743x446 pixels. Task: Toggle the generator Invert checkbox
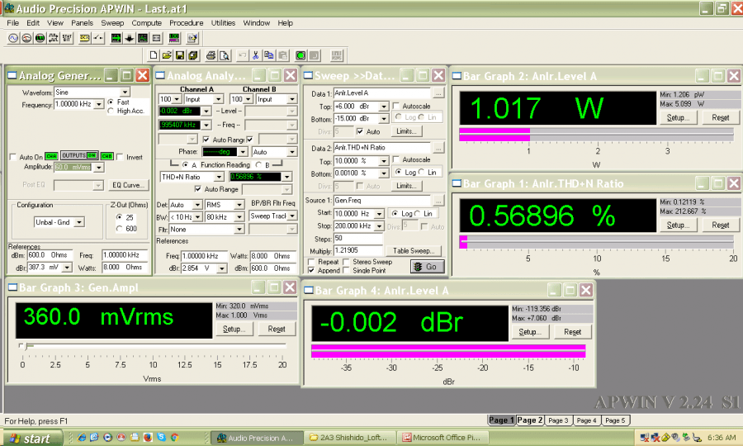point(120,157)
